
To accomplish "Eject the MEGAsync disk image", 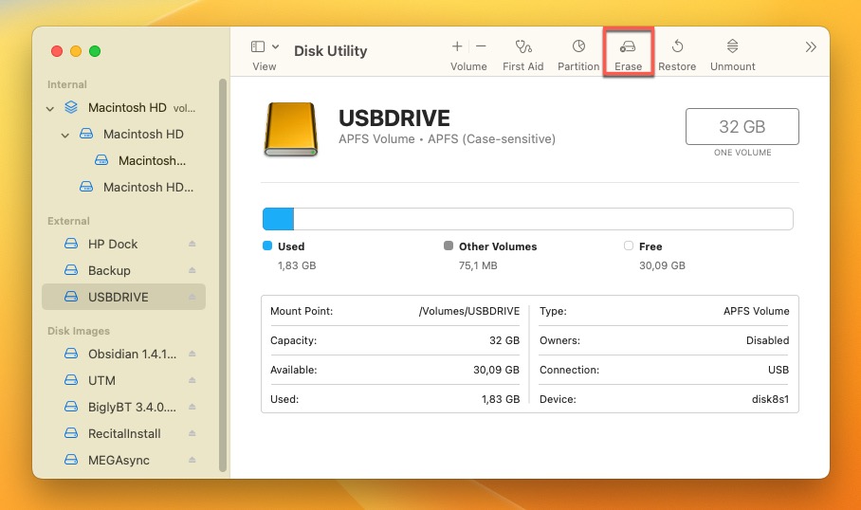I will (x=192, y=460).
